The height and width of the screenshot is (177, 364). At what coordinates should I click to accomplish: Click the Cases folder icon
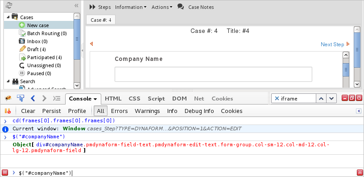(x=15, y=17)
